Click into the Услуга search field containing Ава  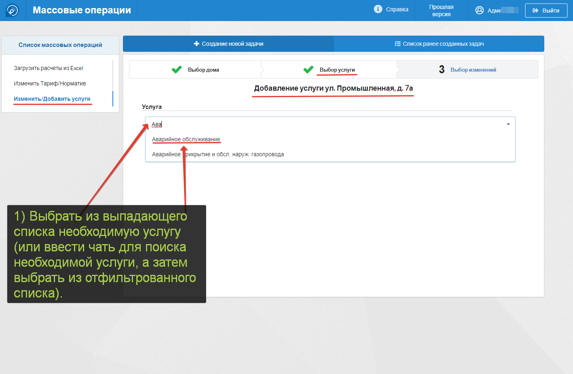(x=324, y=124)
